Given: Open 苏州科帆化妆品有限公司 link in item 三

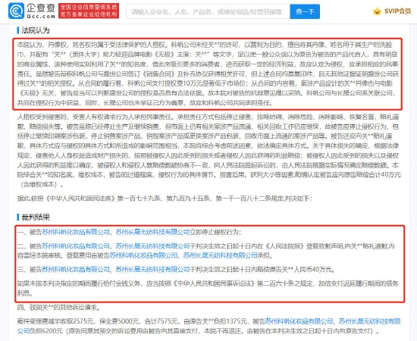Looking at the screenshot, I should pos(76,270).
